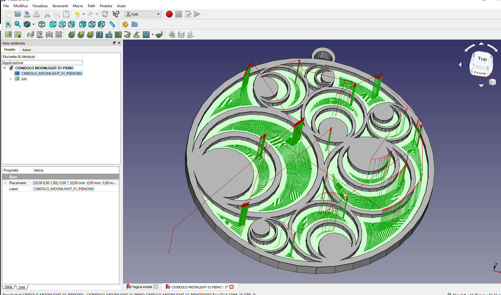Open the File menu
Image resolution: width=501 pixels, height=295 pixels.
pyautogui.click(x=6, y=6)
